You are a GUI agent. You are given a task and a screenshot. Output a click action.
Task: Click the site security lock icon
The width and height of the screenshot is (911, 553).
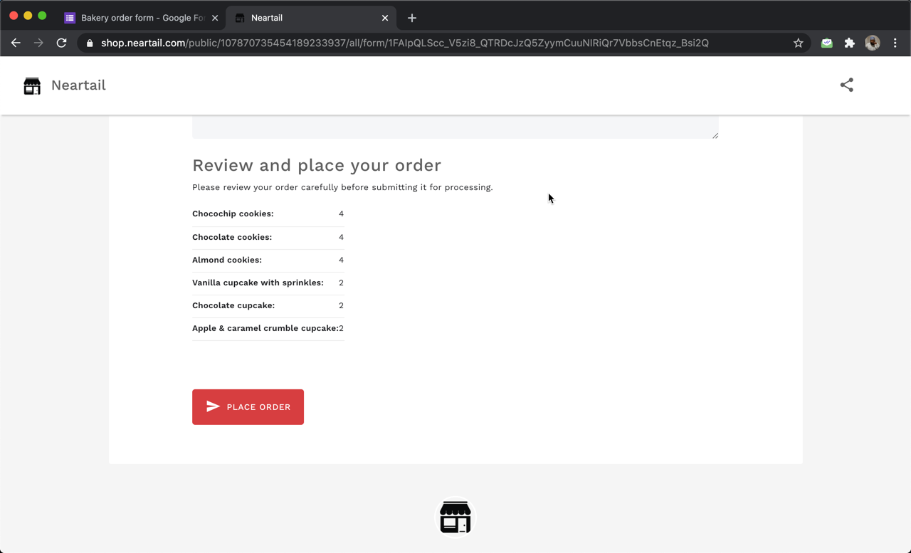88,43
